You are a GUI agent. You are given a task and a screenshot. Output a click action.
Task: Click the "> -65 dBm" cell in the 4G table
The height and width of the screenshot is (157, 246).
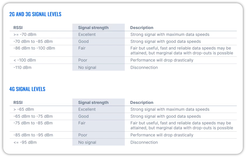(24, 109)
